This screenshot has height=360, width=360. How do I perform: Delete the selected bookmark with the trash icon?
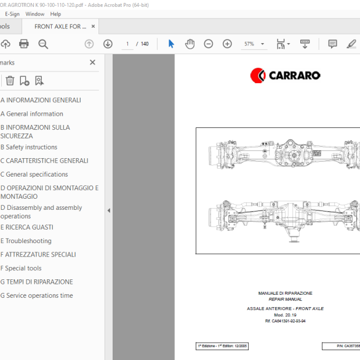(10, 81)
